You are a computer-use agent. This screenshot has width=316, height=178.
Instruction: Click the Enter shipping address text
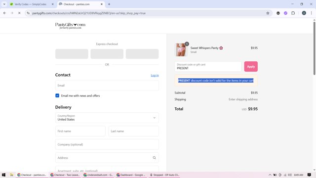(x=243, y=99)
